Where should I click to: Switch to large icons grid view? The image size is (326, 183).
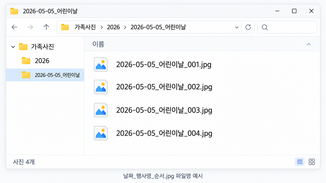click(312, 162)
